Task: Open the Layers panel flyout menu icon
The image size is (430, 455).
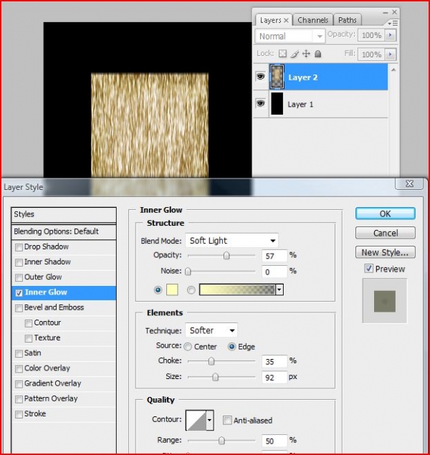Action: click(x=393, y=23)
